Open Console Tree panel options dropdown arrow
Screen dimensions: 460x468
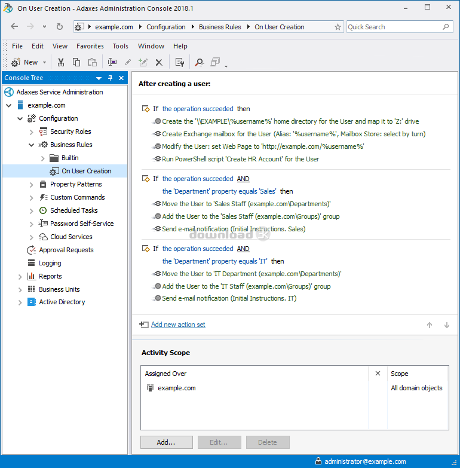99,78
